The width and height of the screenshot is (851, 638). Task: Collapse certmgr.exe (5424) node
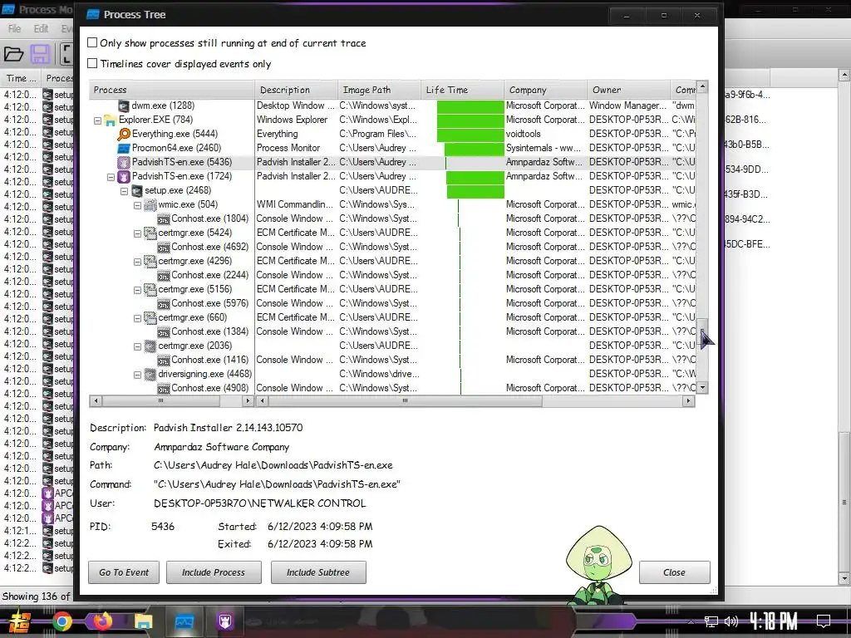(137, 233)
